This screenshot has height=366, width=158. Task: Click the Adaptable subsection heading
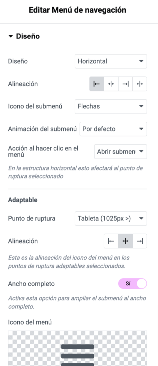pos(23,200)
